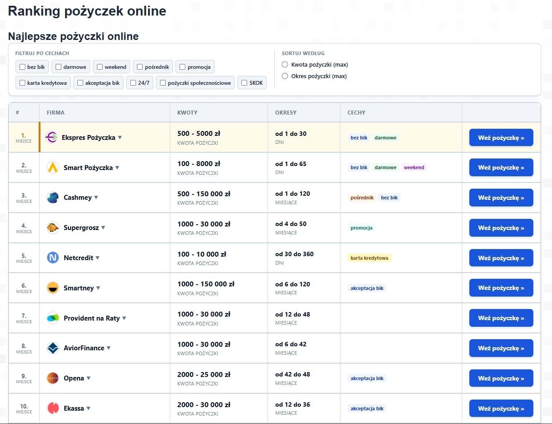Check the 'karta kredytowa' filter
Image resolution: width=552 pixels, height=424 pixels.
[x=22, y=83]
